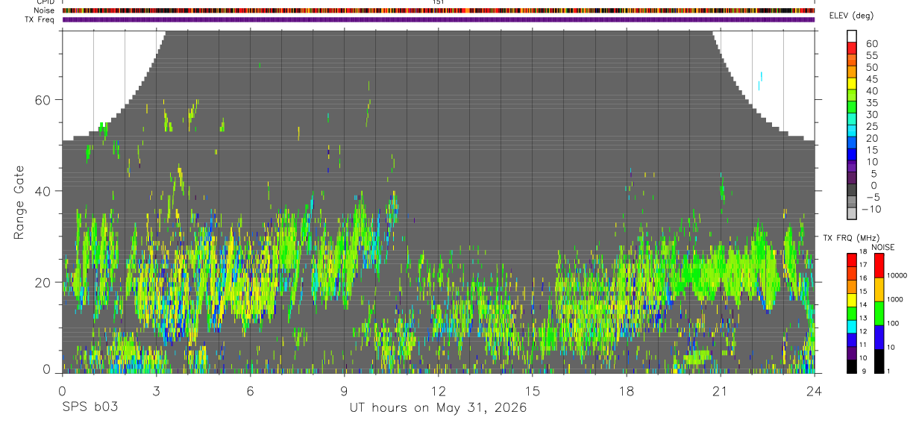This screenshot has width=916, height=423.
Task: Select the cyan swatch in the elevation bar
Action: coord(852,130)
